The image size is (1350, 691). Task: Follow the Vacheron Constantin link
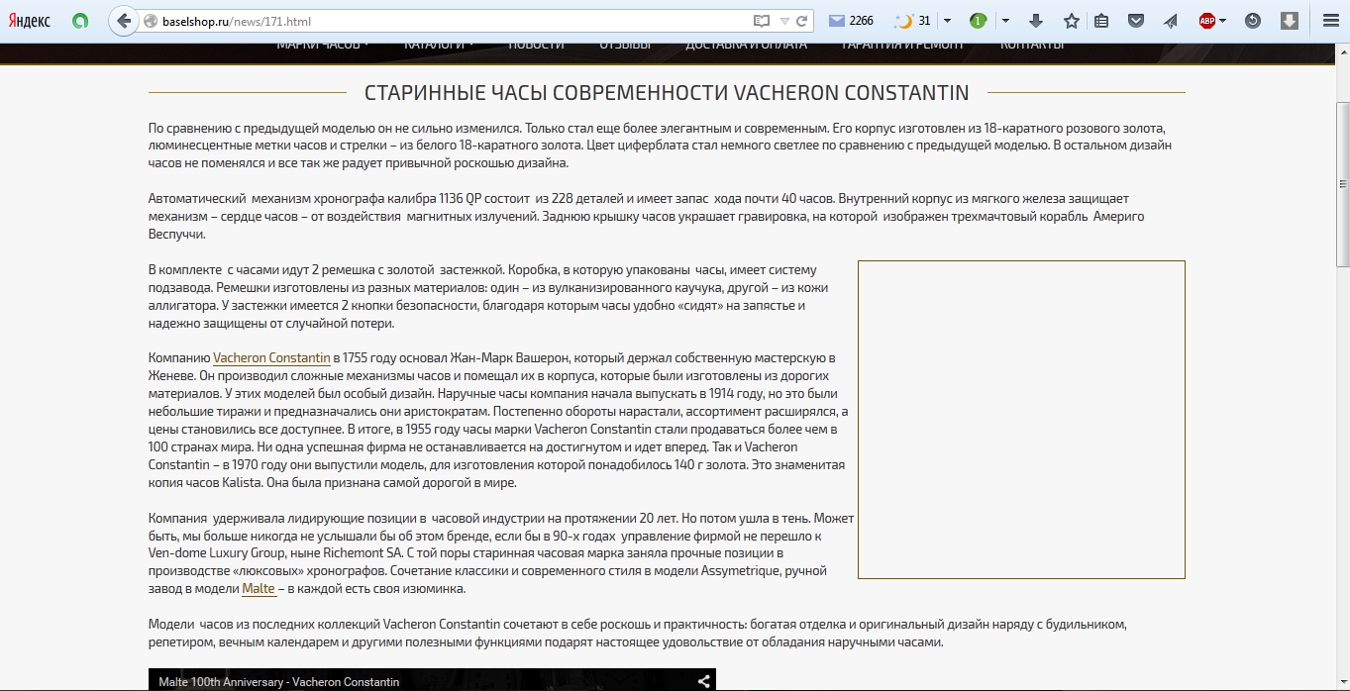point(271,357)
